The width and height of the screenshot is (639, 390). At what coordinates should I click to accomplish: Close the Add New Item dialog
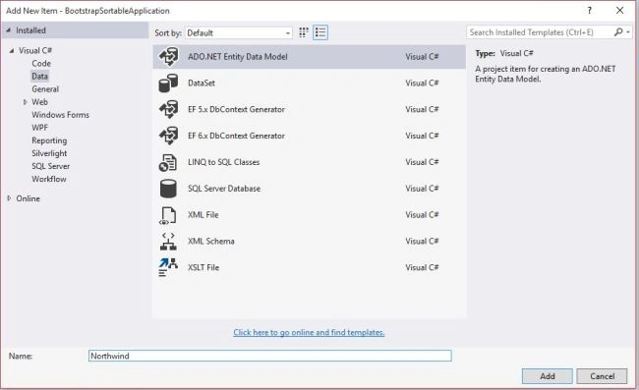tap(620, 11)
